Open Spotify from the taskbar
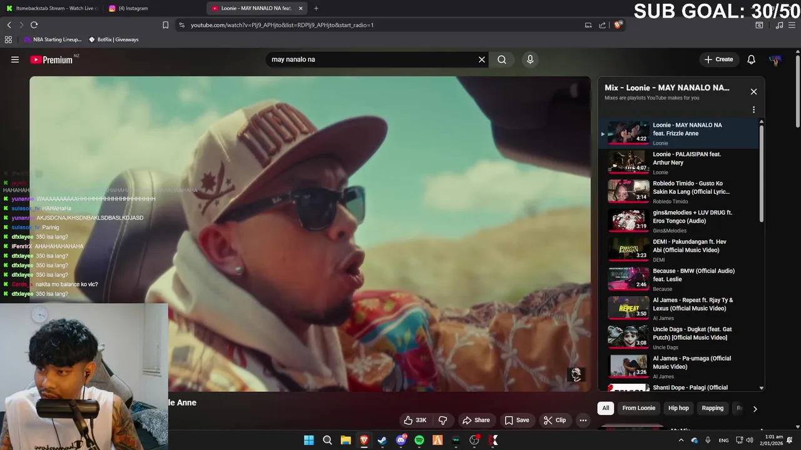The image size is (801, 450). (x=419, y=440)
